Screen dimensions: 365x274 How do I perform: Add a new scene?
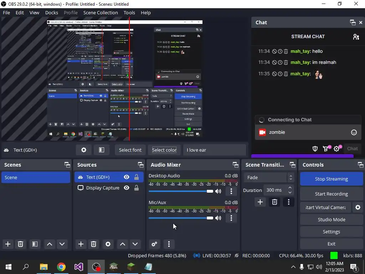tap(8, 244)
